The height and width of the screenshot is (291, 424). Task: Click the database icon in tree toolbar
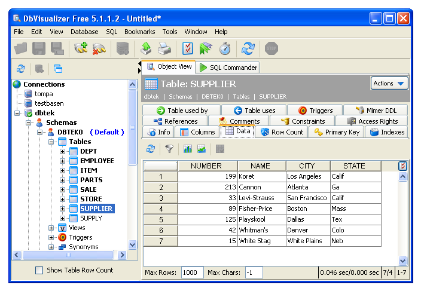click(x=39, y=69)
